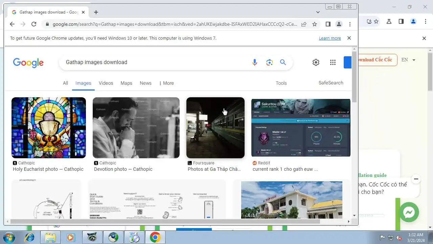This screenshot has width=433, height=244.
Task: Click the muted volume tray icon
Action: click(399, 238)
